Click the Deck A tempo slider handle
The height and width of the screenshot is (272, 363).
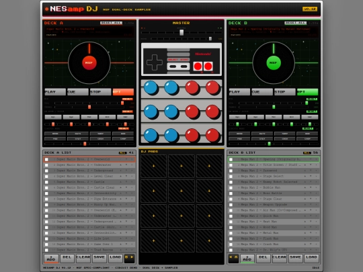(x=89, y=107)
